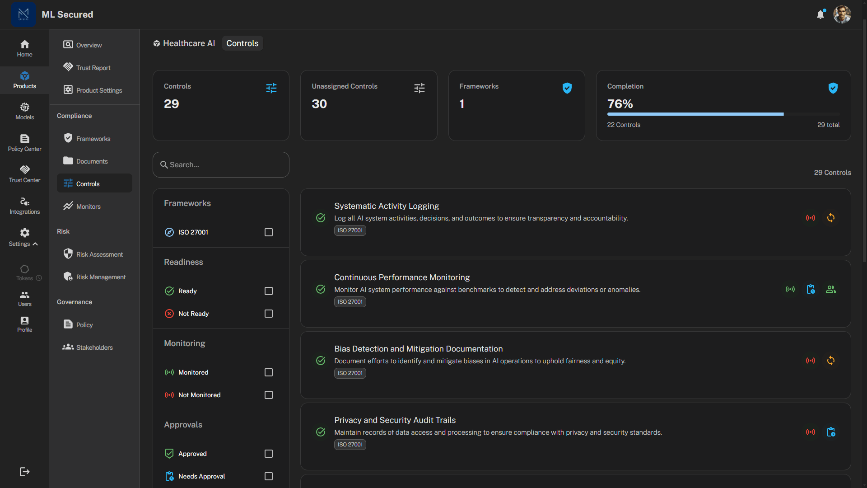This screenshot has height=488, width=867.
Task: Click the Controls card filter icon
Action: (271, 88)
